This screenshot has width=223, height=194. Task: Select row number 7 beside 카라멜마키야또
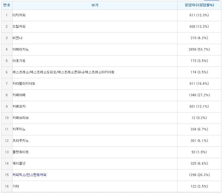pos(7,84)
